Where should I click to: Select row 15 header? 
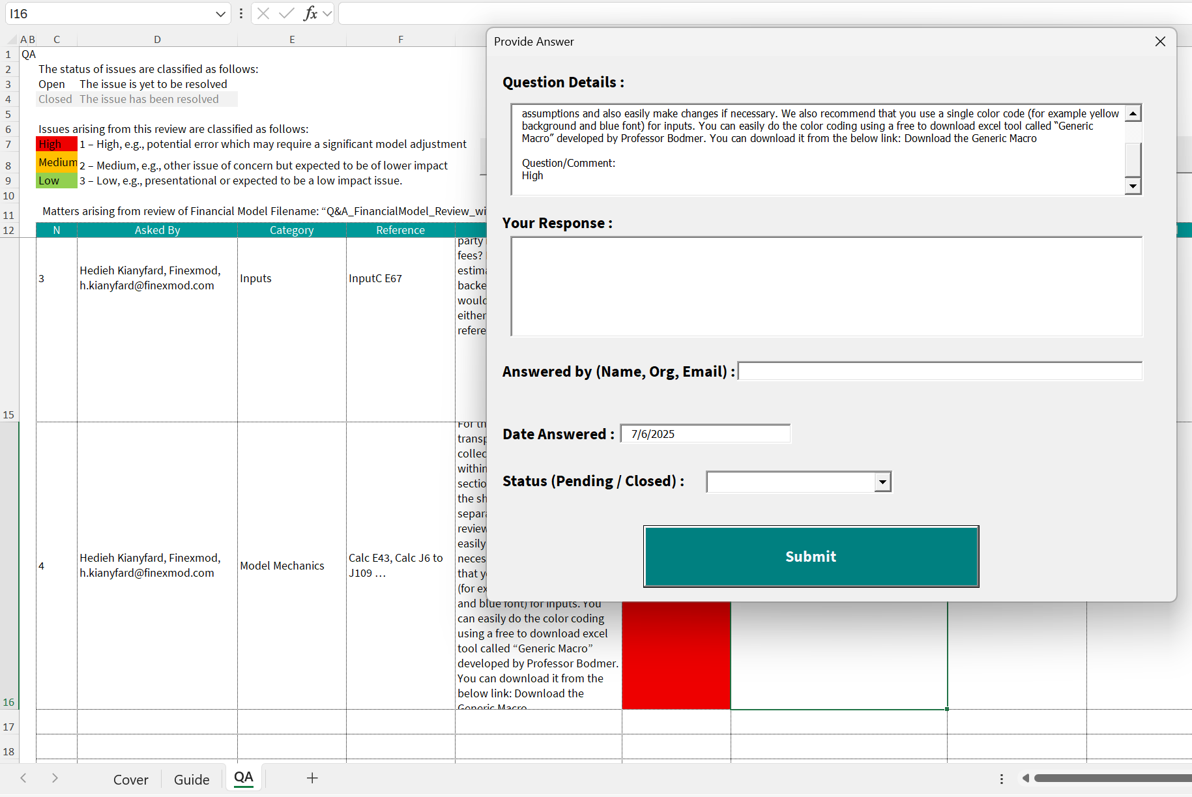(x=8, y=330)
